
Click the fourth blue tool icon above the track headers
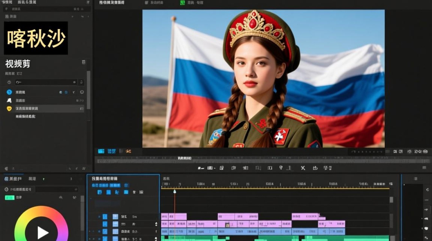tap(126, 192)
